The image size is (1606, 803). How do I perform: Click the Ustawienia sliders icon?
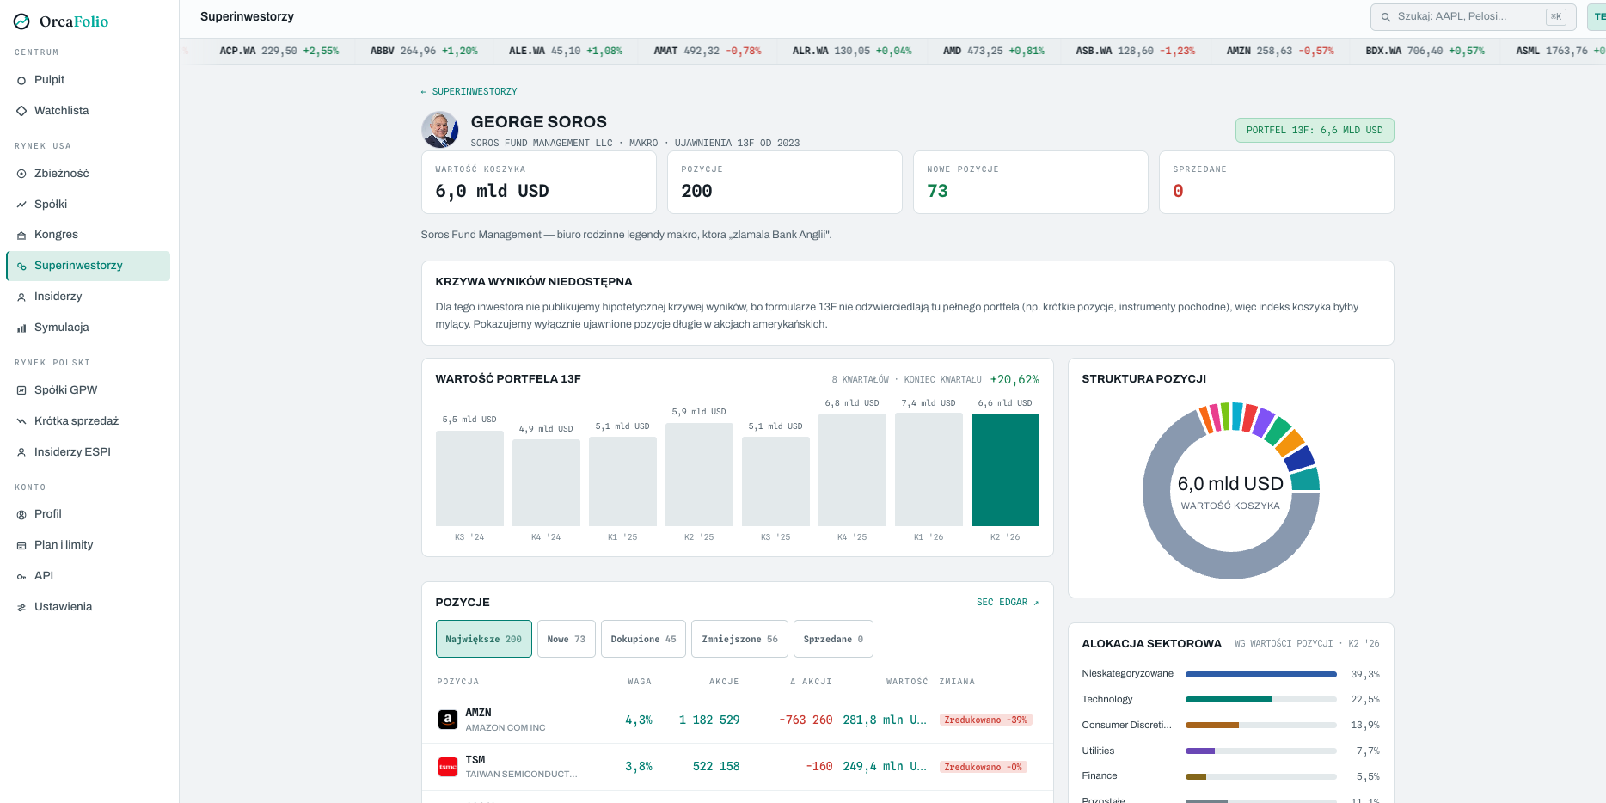pos(21,607)
